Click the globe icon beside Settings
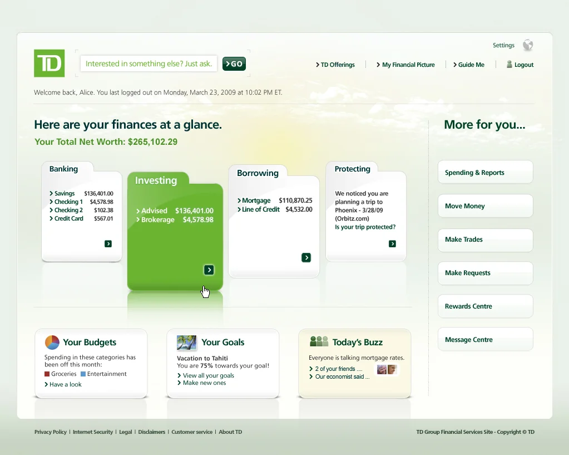The image size is (569, 455). click(x=526, y=45)
